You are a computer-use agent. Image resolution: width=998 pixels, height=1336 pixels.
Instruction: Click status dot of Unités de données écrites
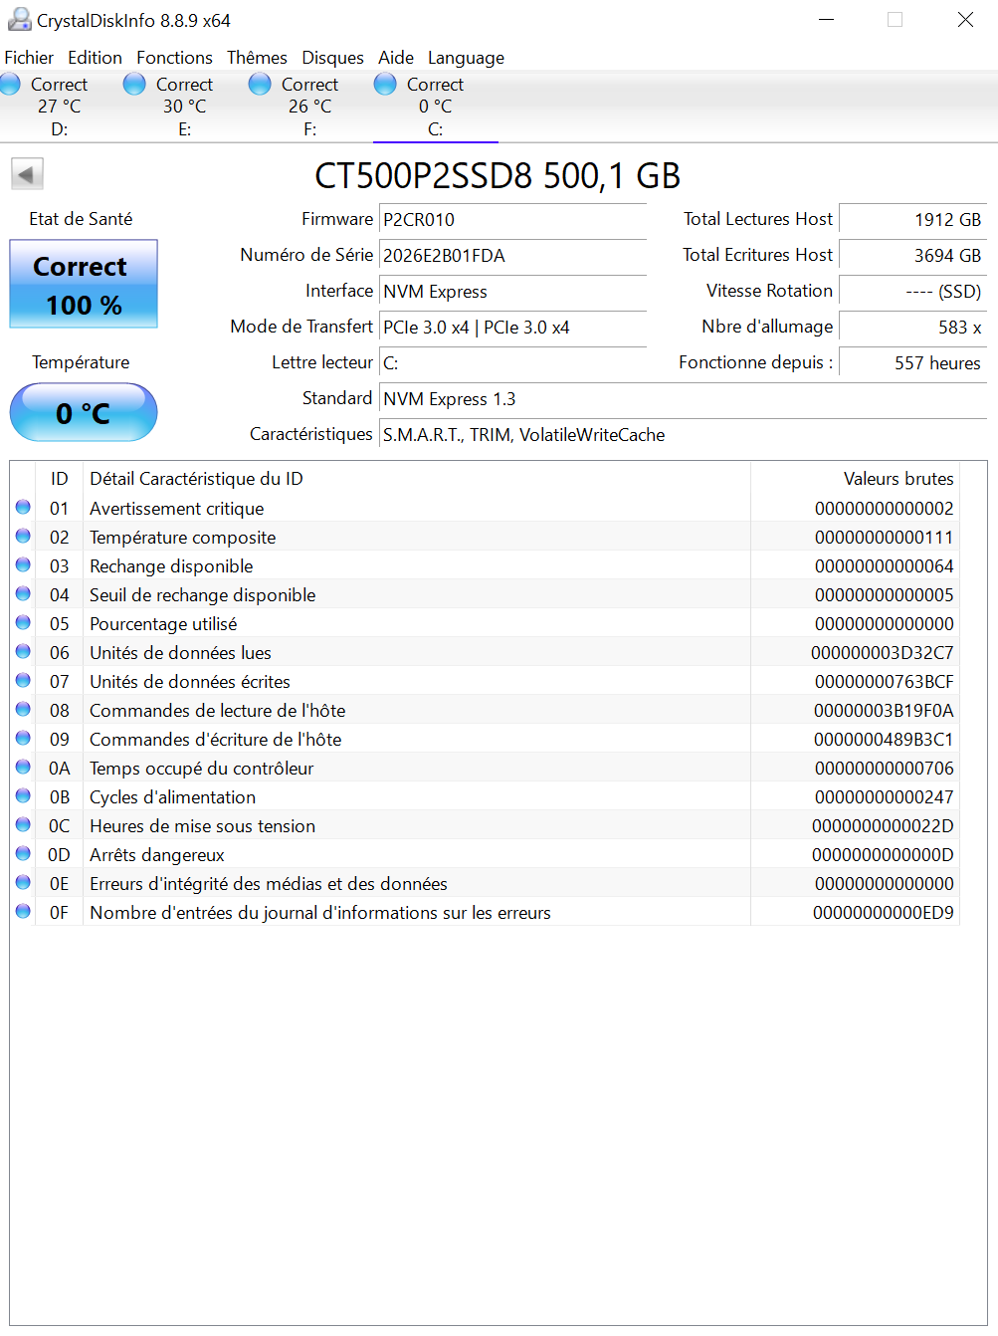click(23, 680)
